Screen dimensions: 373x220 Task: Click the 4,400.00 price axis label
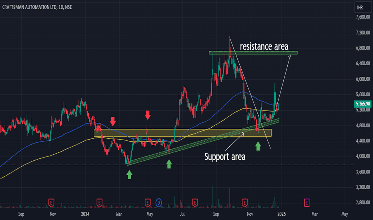[x=363, y=141]
